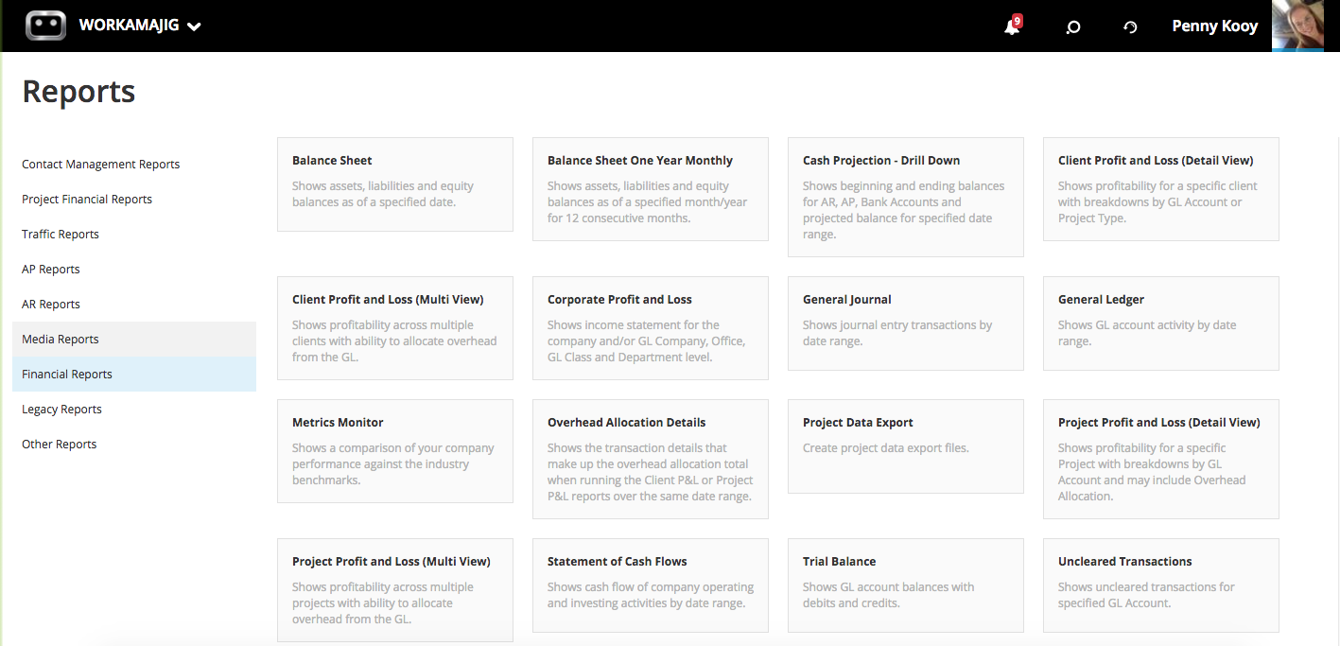Open the Trial Balance report card
Viewport: 1340px width, 646px height.
(x=905, y=585)
